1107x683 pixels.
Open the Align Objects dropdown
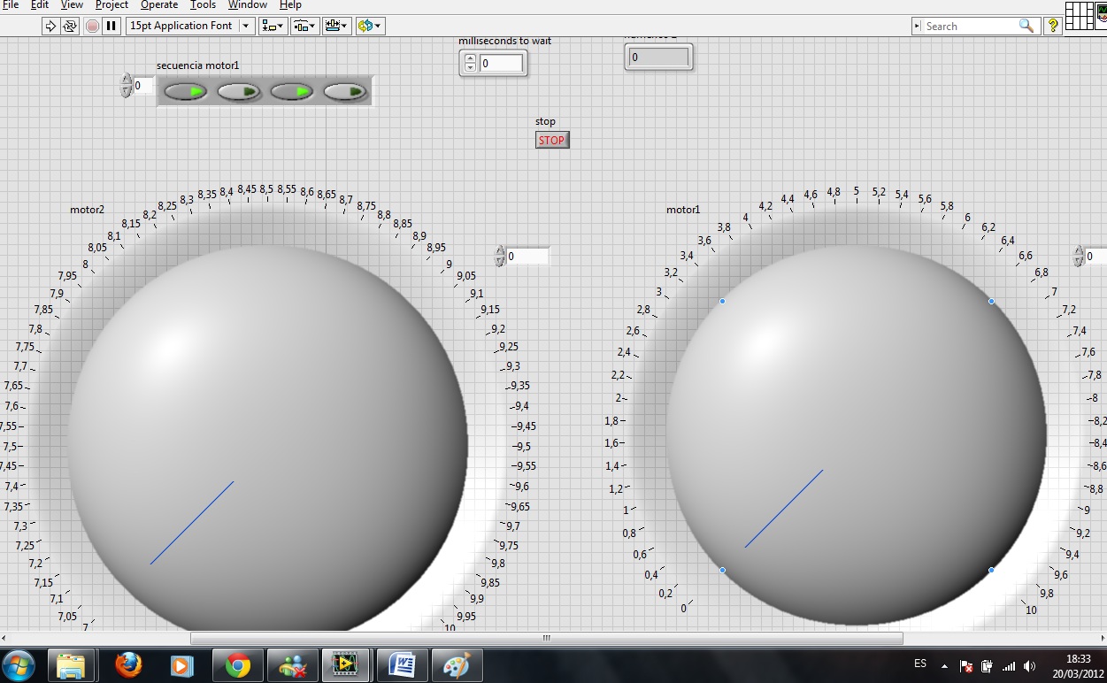[273, 26]
